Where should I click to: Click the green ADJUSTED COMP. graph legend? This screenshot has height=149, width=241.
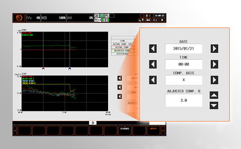pos(27,35)
